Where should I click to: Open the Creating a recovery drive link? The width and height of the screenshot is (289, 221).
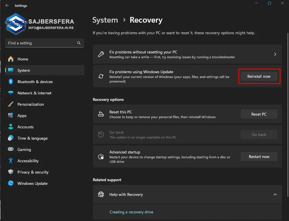point(131,212)
